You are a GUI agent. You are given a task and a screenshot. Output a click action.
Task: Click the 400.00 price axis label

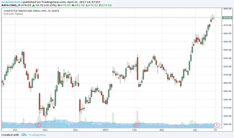pyautogui.click(x=227, y=83)
